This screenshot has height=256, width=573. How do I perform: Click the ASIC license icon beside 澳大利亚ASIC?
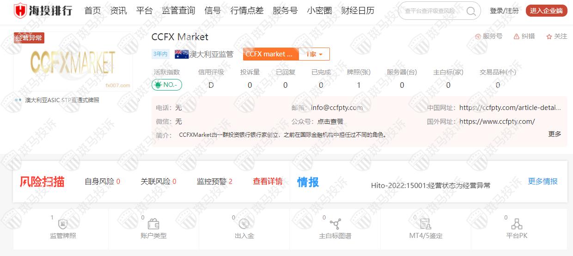[18, 100]
